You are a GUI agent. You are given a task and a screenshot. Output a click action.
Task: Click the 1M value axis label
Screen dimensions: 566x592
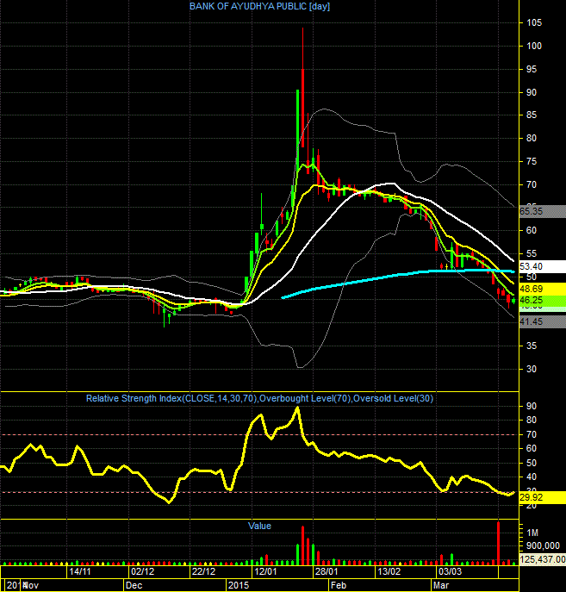(532, 533)
